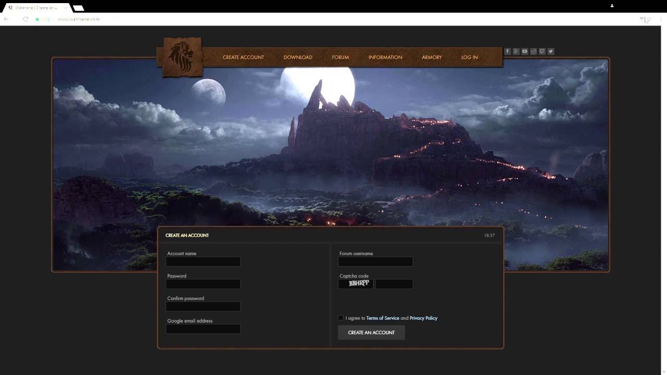The width and height of the screenshot is (667, 375).
Task: Open the Warmane YouTube channel icon
Action: tap(525, 51)
